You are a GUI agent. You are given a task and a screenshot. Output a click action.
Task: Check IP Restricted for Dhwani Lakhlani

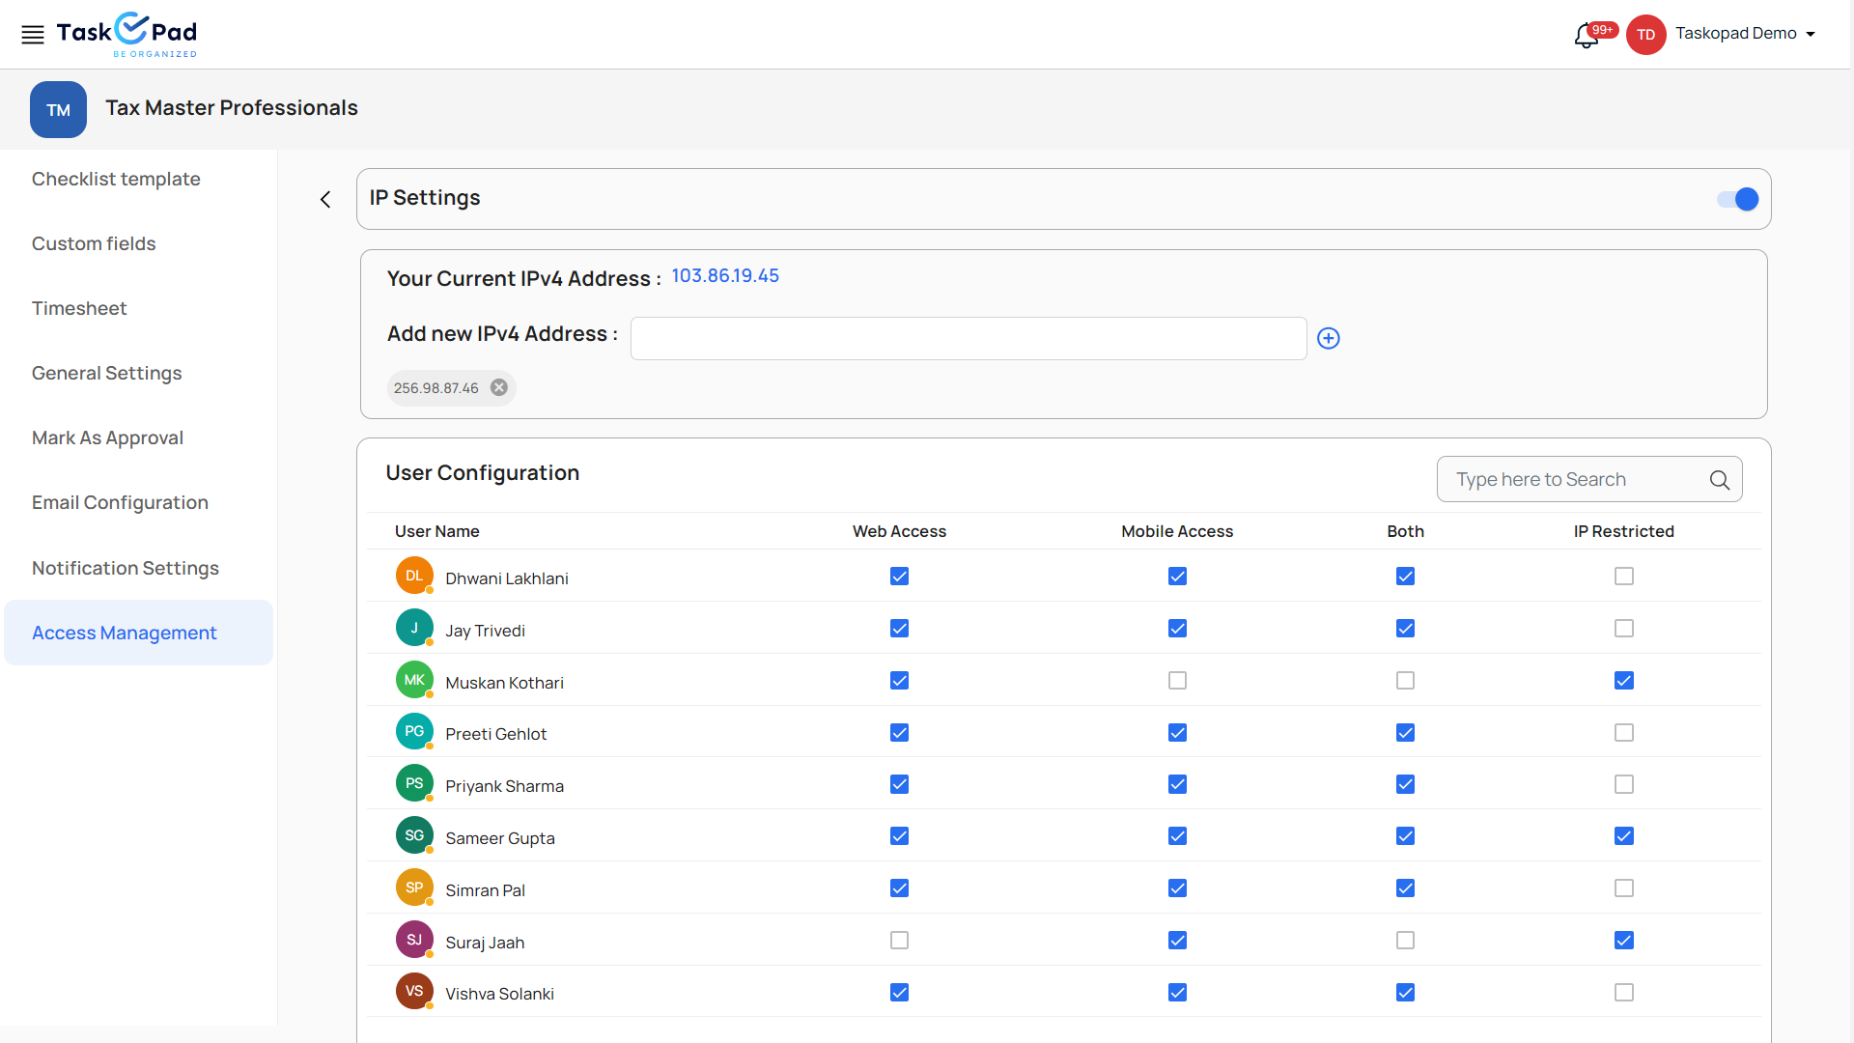(x=1624, y=577)
